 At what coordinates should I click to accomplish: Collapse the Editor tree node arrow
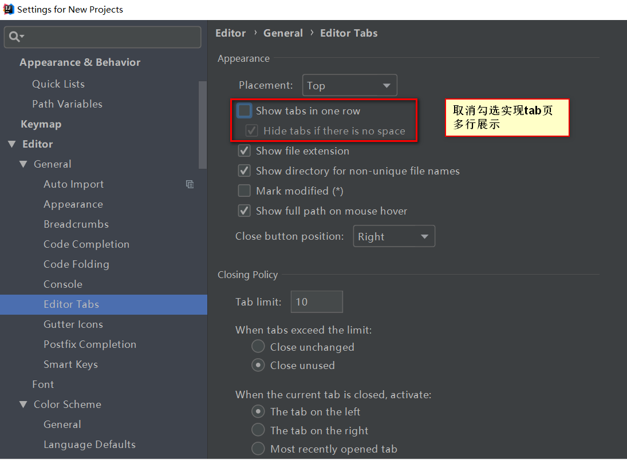tap(12, 144)
